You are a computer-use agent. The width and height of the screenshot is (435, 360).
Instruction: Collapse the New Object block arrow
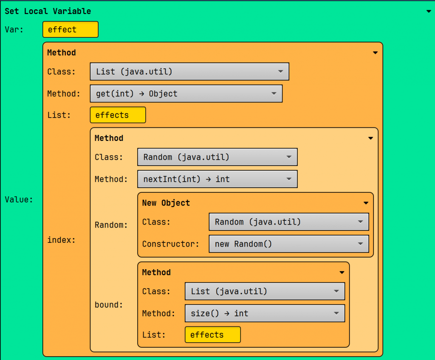click(x=366, y=203)
